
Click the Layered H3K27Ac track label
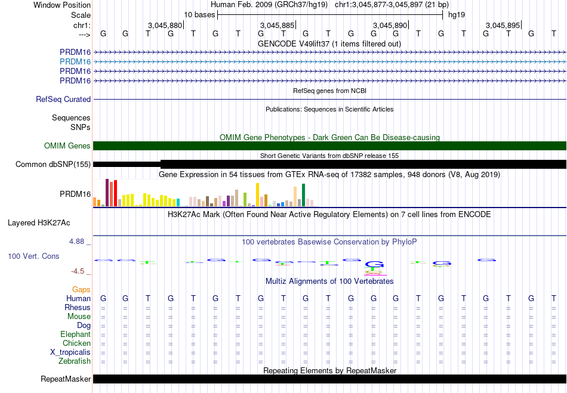coord(39,223)
